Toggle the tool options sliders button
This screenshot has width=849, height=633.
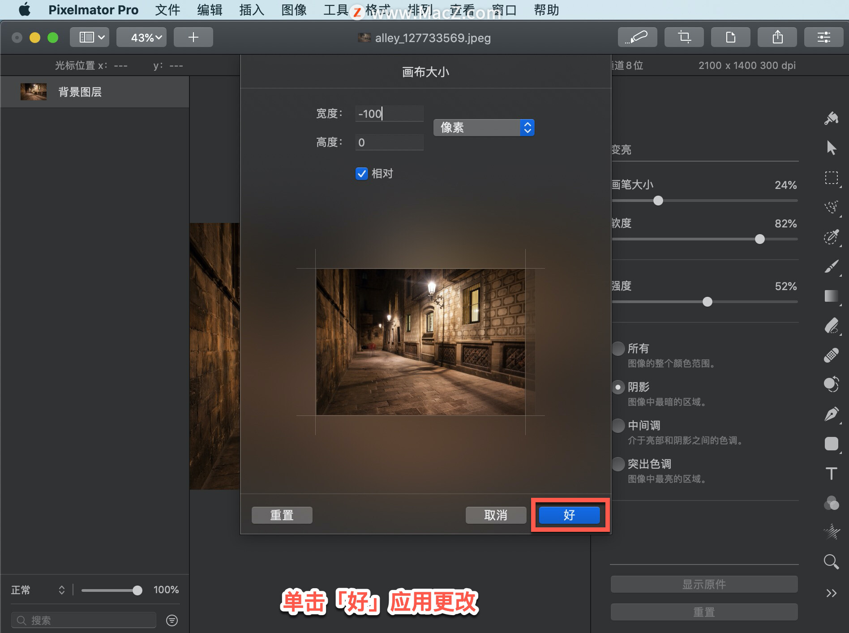[x=823, y=37]
